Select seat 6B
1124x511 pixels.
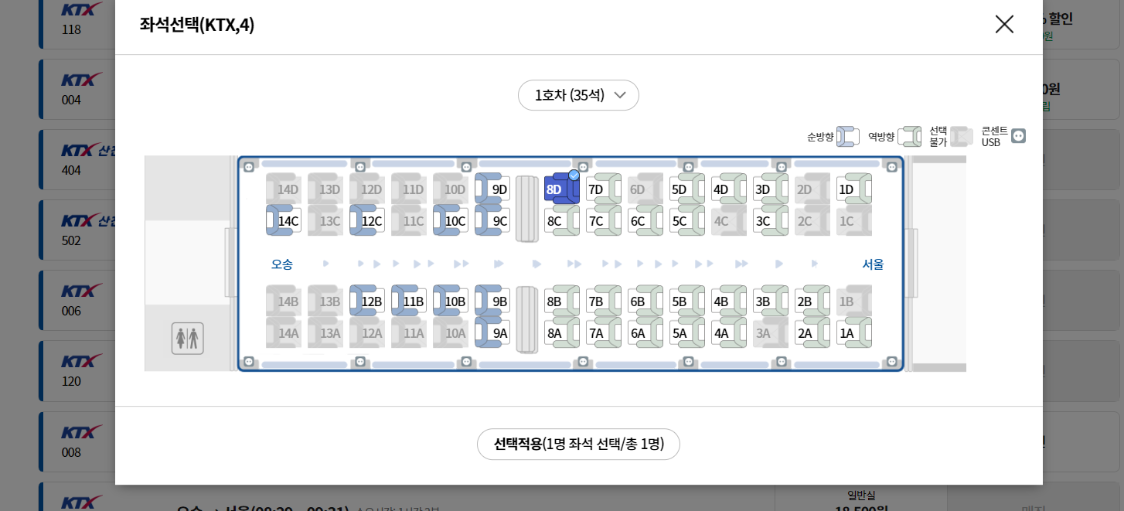[x=645, y=301]
